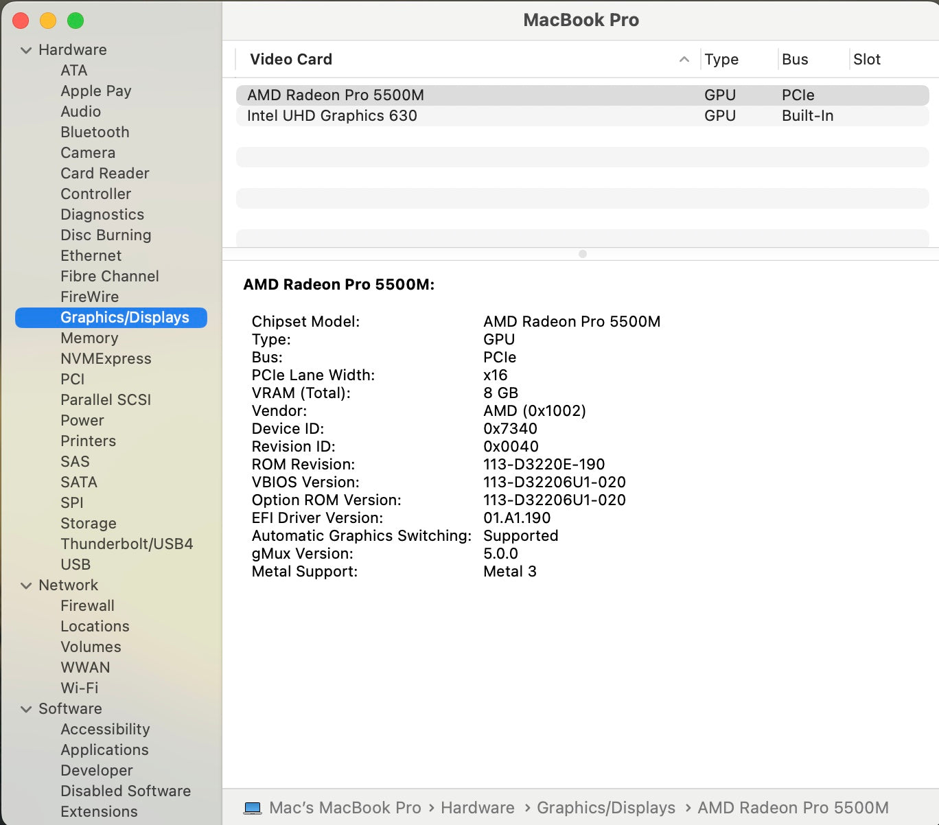Click the Bus column header
This screenshot has width=939, height=825.
click(x=794, y=60)
